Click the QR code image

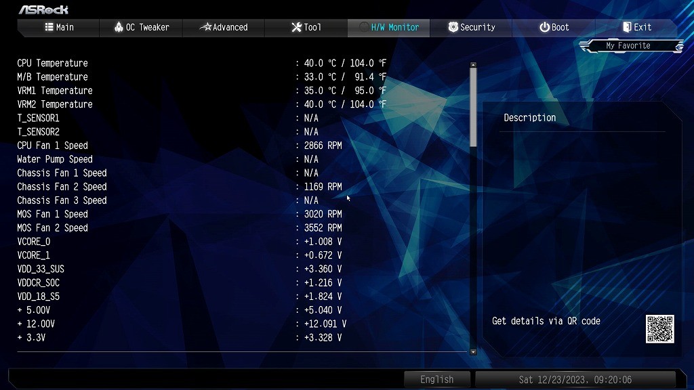(x=659, y=329)
